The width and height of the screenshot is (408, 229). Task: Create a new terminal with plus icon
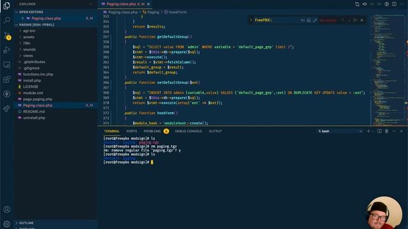tap(368, 132)
